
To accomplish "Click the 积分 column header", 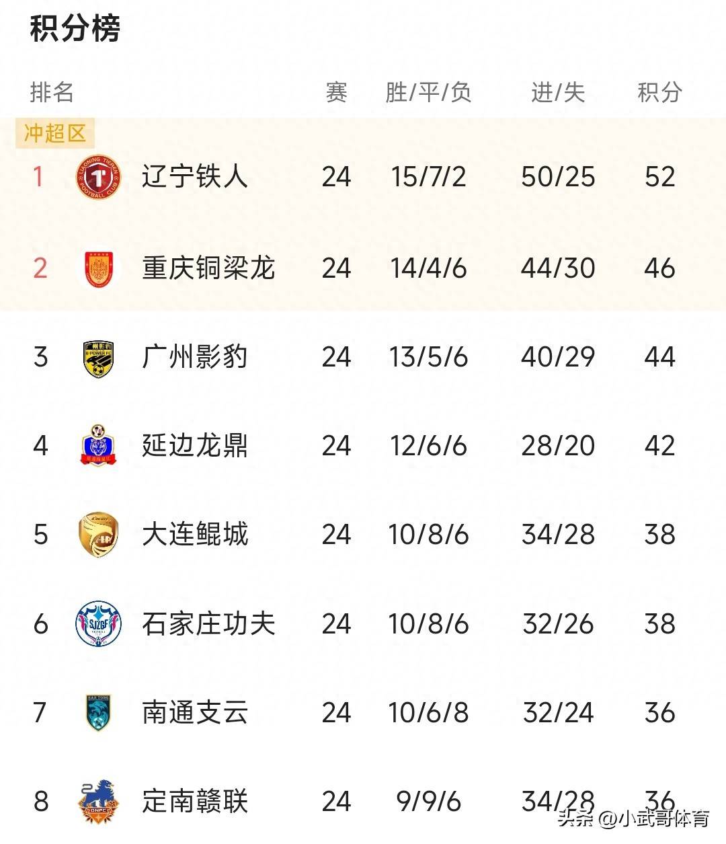I will [659, 92].
